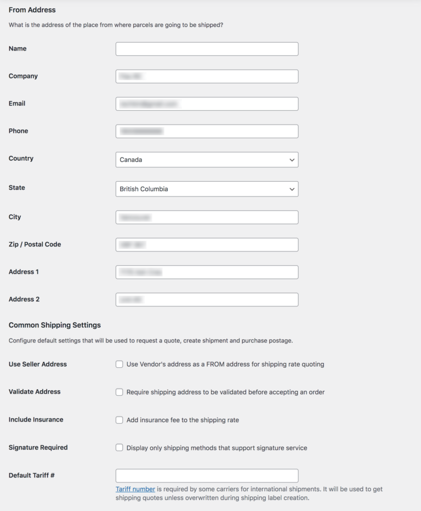Enable the Use Seller Address checkbox
The width and height of the screenshot is (421, 511).
[119, 364]
